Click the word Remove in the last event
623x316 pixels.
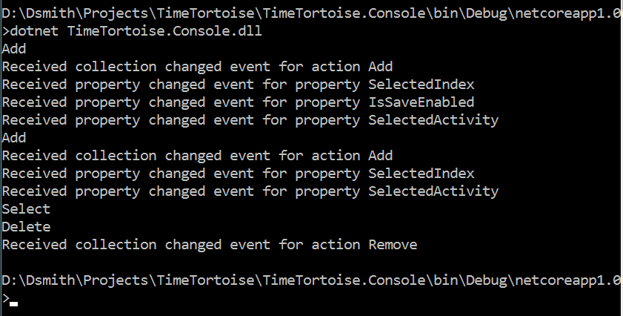(x=393, y=245)
